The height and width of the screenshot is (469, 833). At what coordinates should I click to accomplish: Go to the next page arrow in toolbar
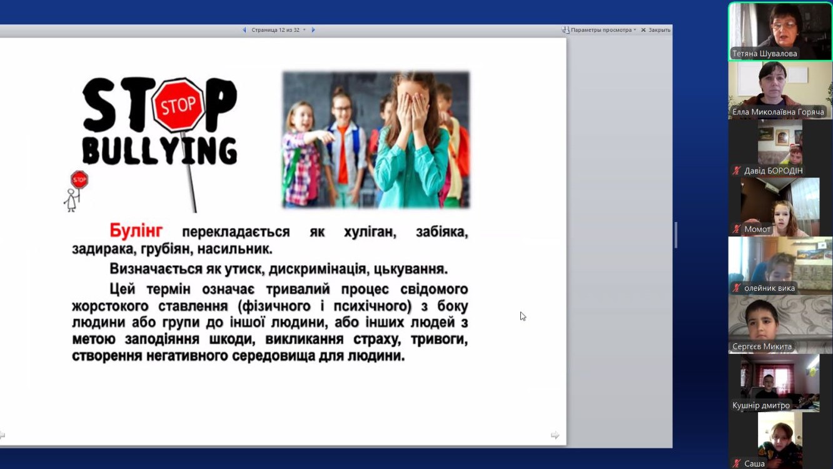pos(313,30)
